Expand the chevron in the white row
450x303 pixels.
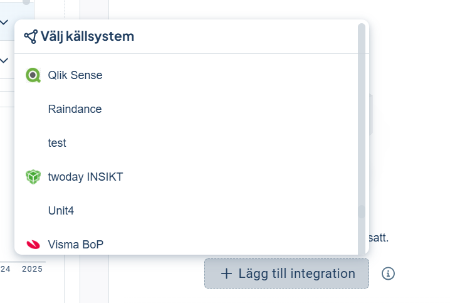pyautogui.click(x=4, y=60)
